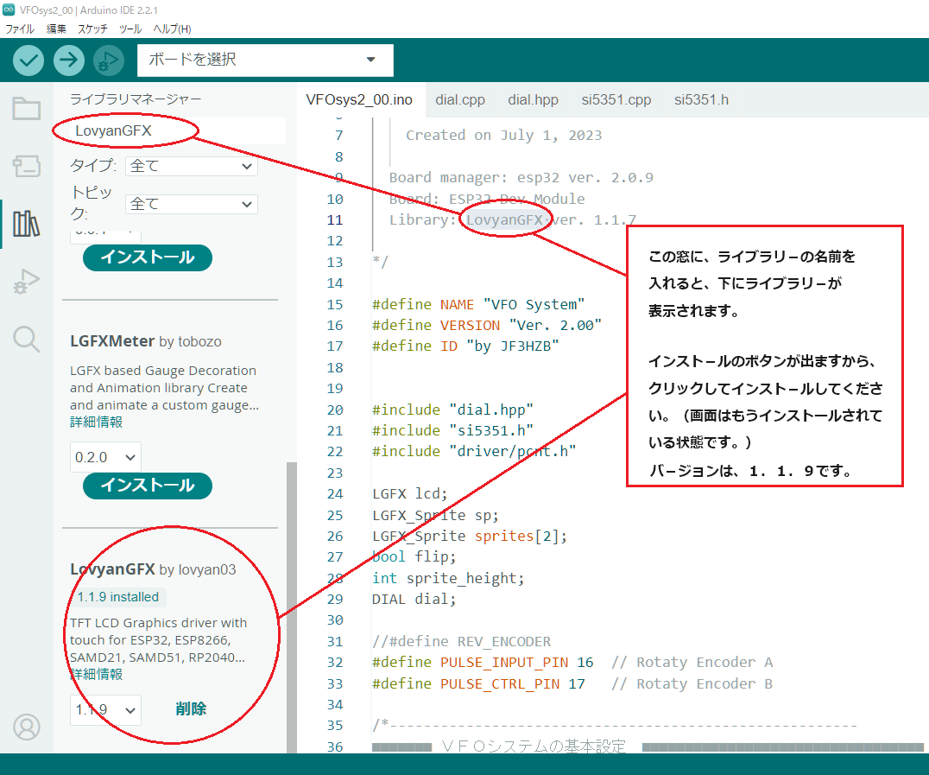Click the LGFXMeter library title
929x775 pixels.
click(x=112, y=341)
